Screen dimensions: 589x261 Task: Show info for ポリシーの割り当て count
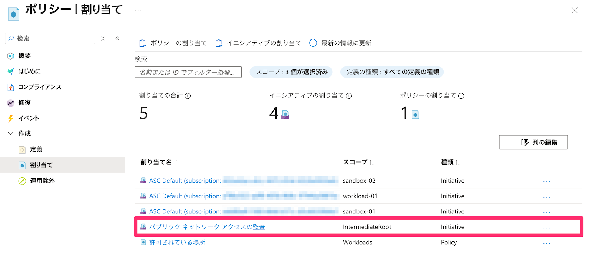[x=461, y=96]
